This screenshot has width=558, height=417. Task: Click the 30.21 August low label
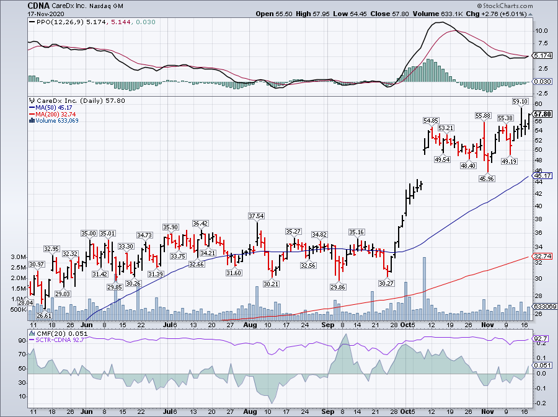[271, 284]
